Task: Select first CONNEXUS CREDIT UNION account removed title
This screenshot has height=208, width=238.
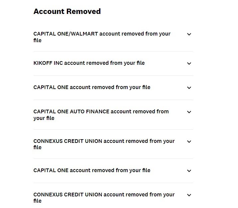Action: 104,141
